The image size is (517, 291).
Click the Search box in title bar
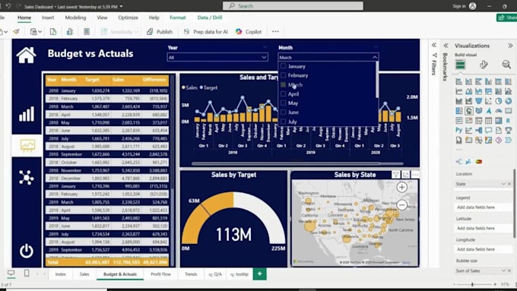[293, 6]
